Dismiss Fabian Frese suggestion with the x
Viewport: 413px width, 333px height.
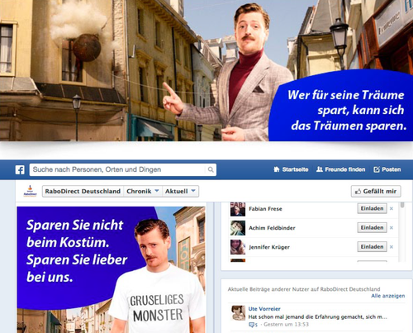(392, 209)
